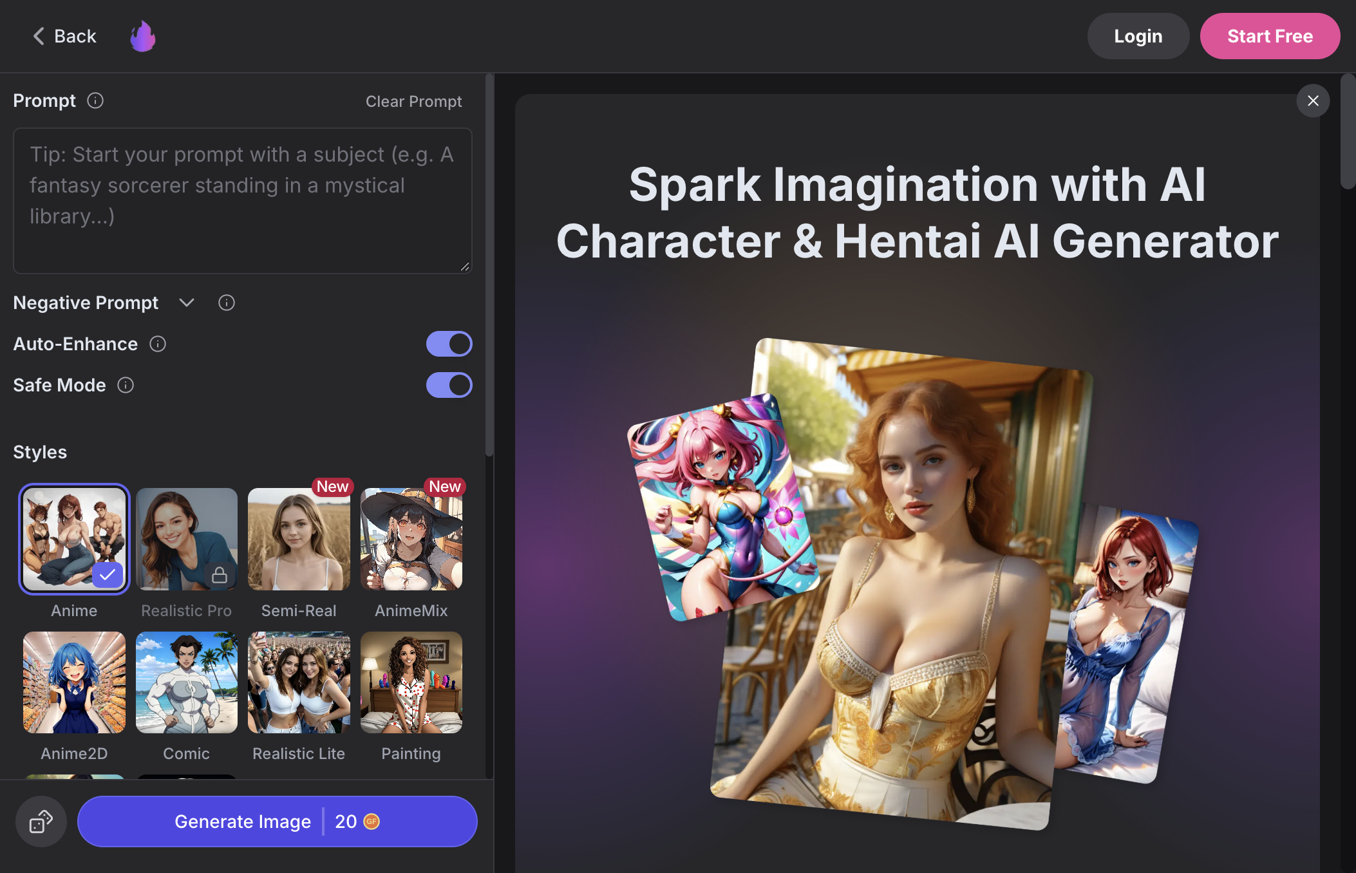Click into the Prompt text field
Screen dimensions: 1356x873
pyautogui.click(x=243, y=201)
